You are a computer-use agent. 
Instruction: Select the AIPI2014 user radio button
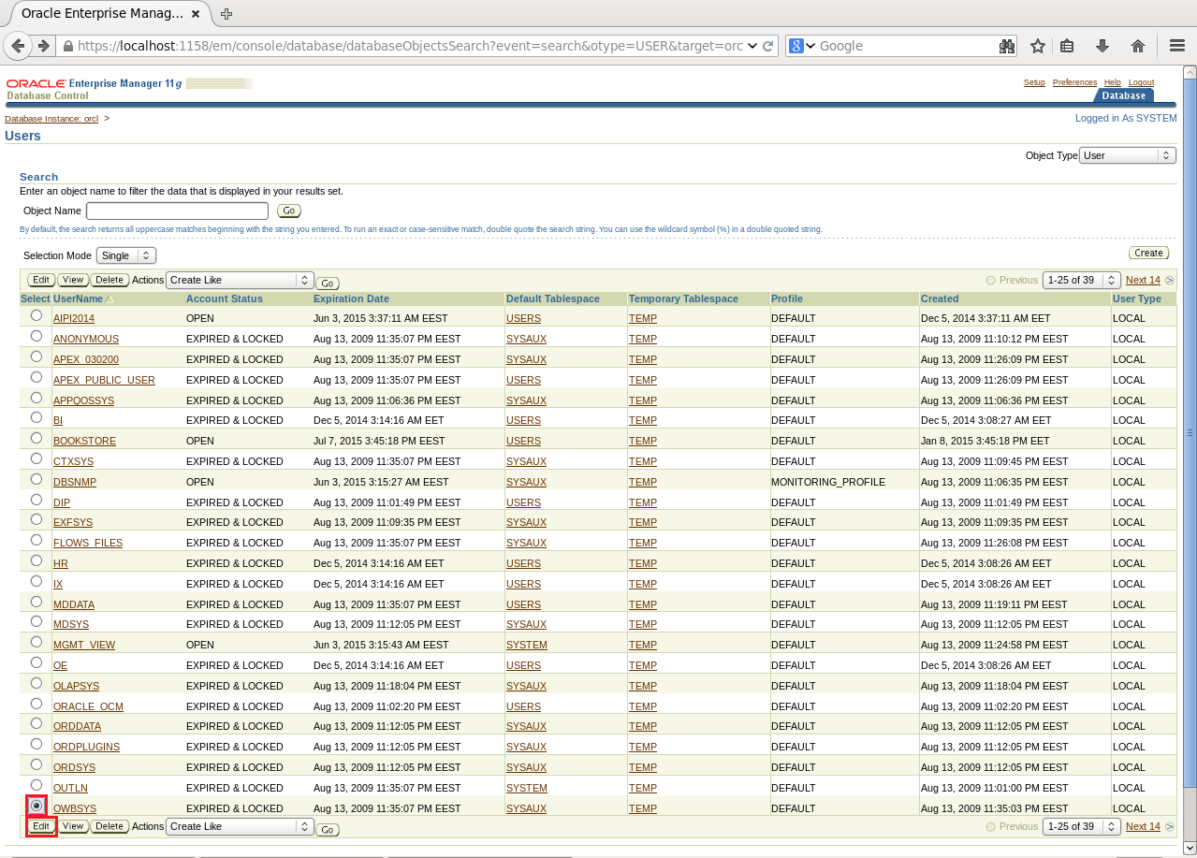(36, 316)
